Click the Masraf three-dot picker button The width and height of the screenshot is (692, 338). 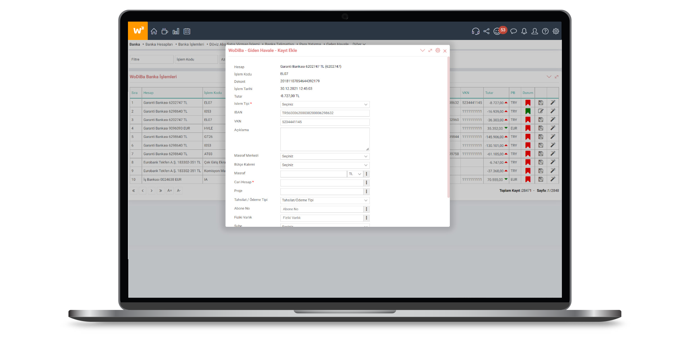pos(367,174)
